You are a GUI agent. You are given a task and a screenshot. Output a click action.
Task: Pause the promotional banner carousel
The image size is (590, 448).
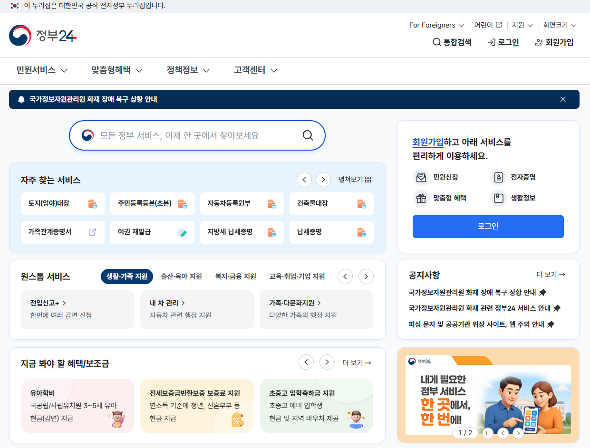(488, 433)
